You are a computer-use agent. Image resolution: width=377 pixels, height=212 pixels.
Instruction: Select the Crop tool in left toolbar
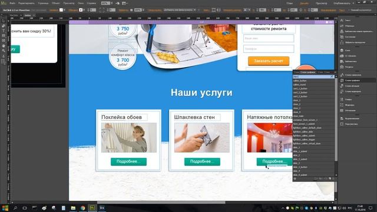tap(4, 26)
